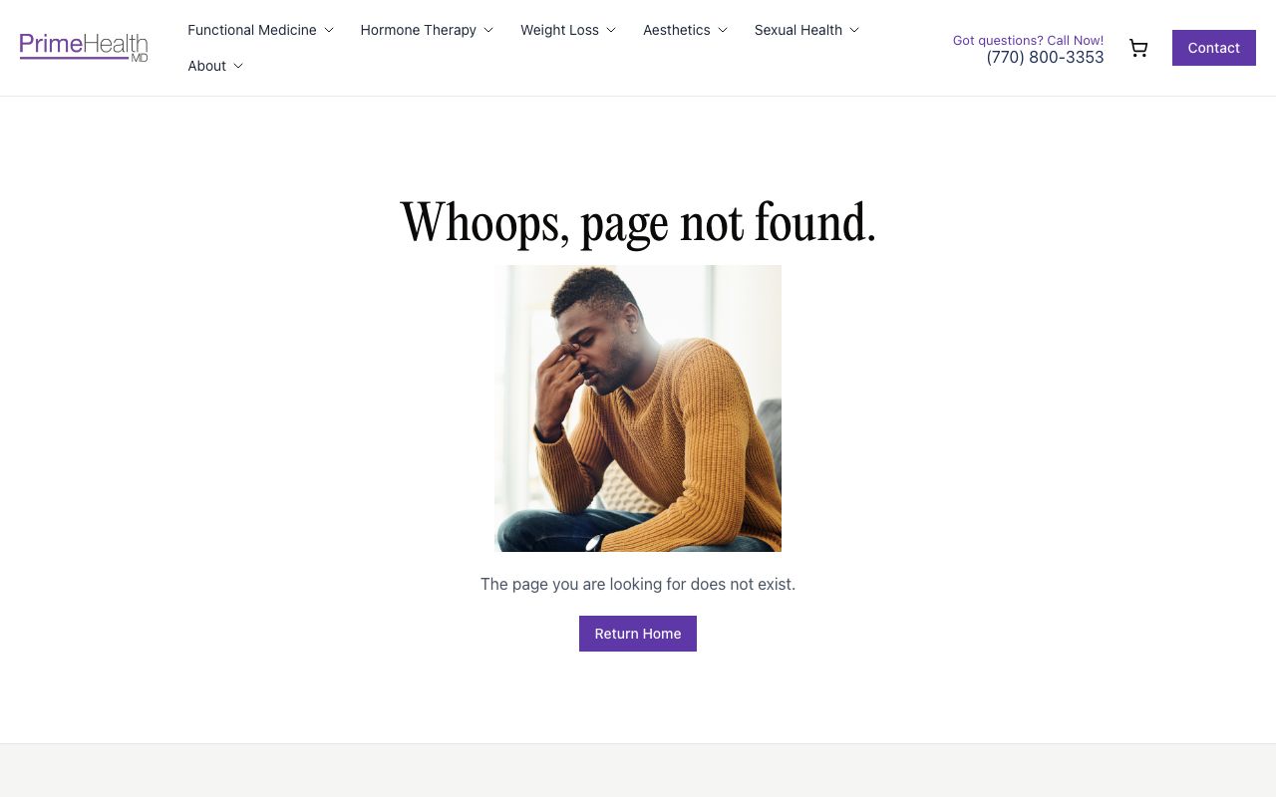
Task: Open the Sexual Health chevron
Action: [x=854, y=30]
